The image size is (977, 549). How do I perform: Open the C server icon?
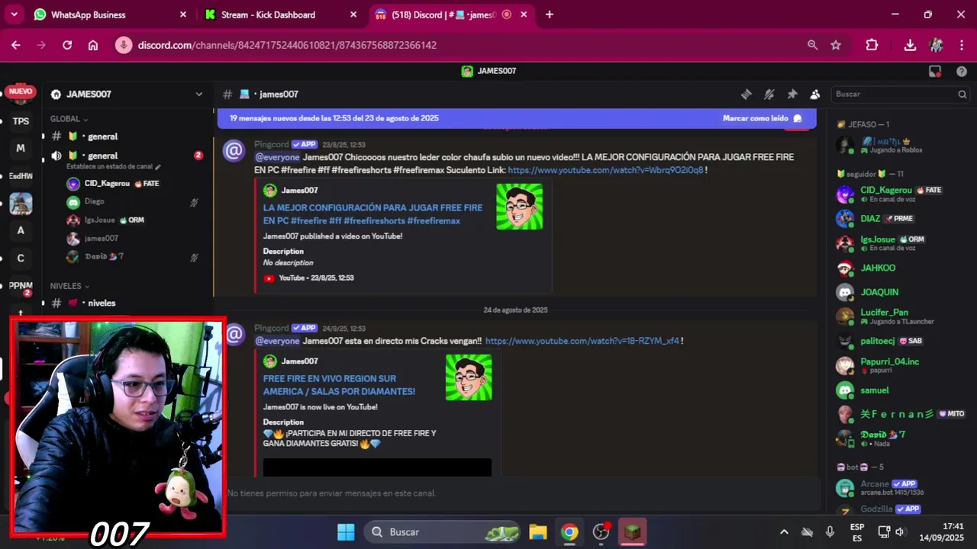[x=21, y=258]
